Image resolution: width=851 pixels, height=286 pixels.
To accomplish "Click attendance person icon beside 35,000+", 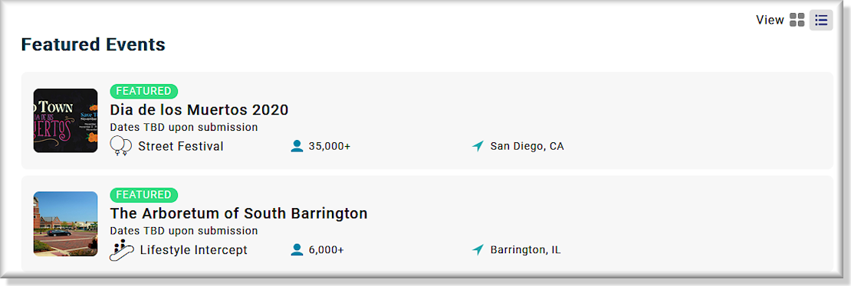I will 297,146.
